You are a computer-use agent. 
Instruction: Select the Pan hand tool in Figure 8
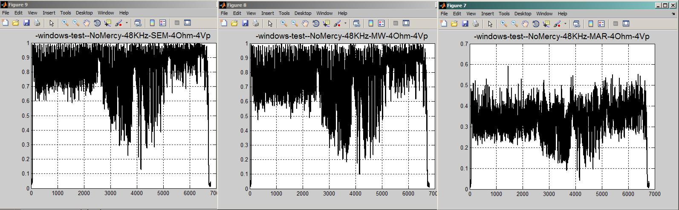coord(305,23)
